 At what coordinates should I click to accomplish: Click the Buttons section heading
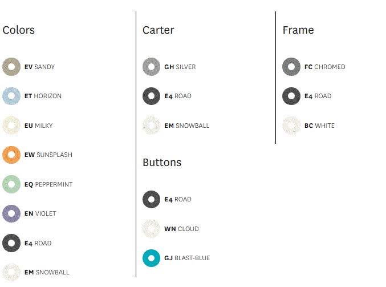tap(162, 163)
